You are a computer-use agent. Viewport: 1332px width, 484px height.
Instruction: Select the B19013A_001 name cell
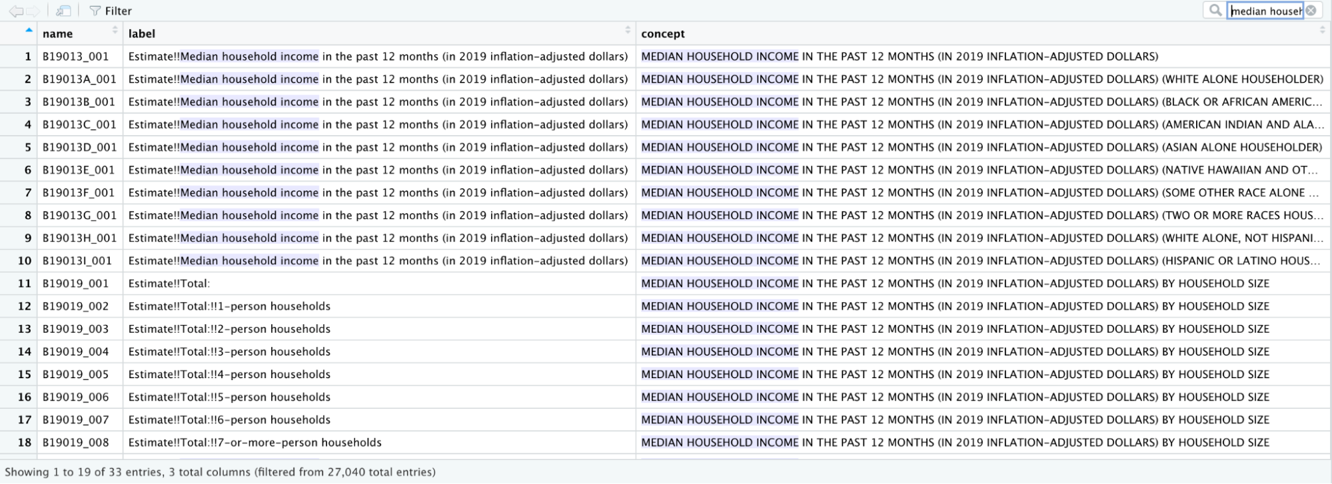coord(79,79)
